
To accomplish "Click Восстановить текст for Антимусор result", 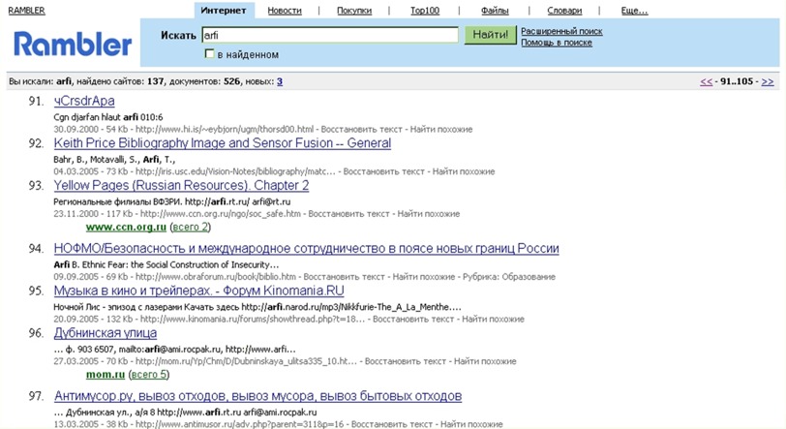I will (391, 424).
